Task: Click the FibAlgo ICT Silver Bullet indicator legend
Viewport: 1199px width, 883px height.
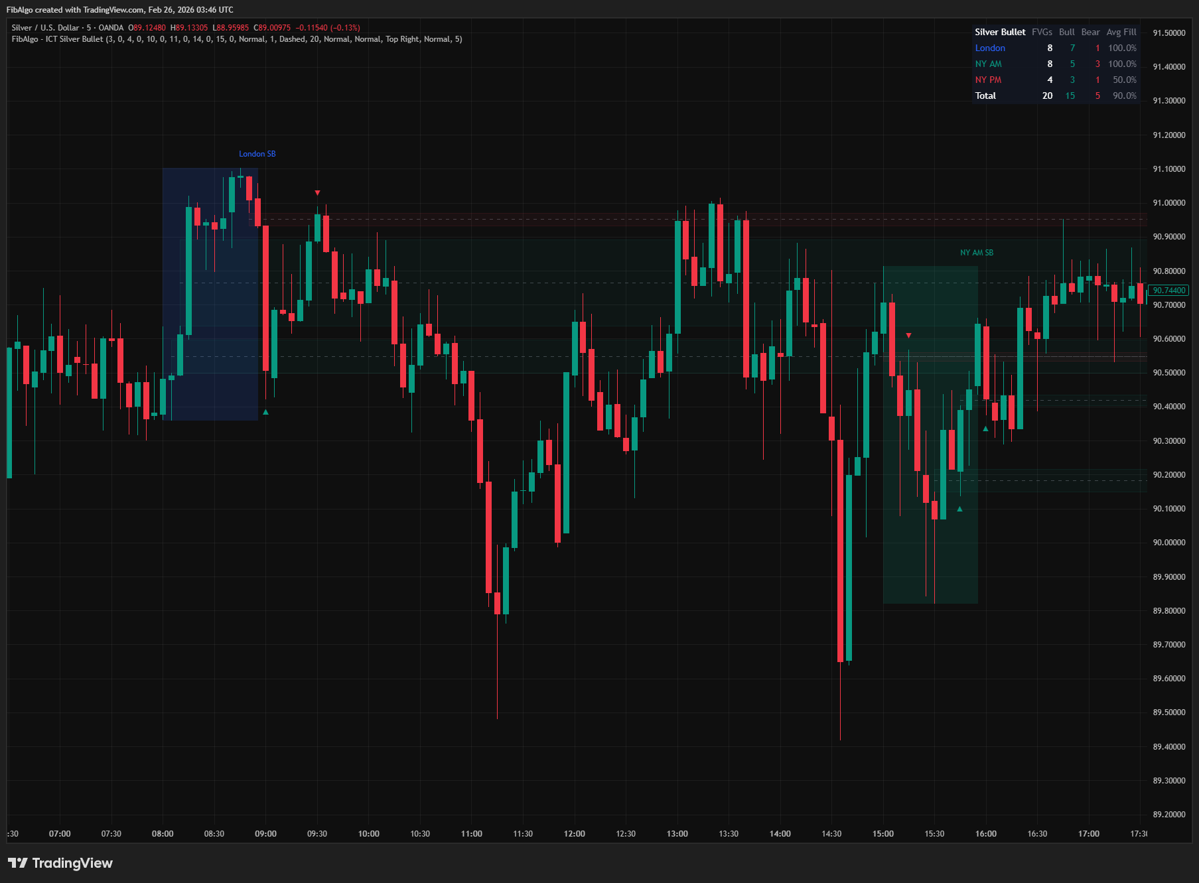Action: tap(236, 39)
